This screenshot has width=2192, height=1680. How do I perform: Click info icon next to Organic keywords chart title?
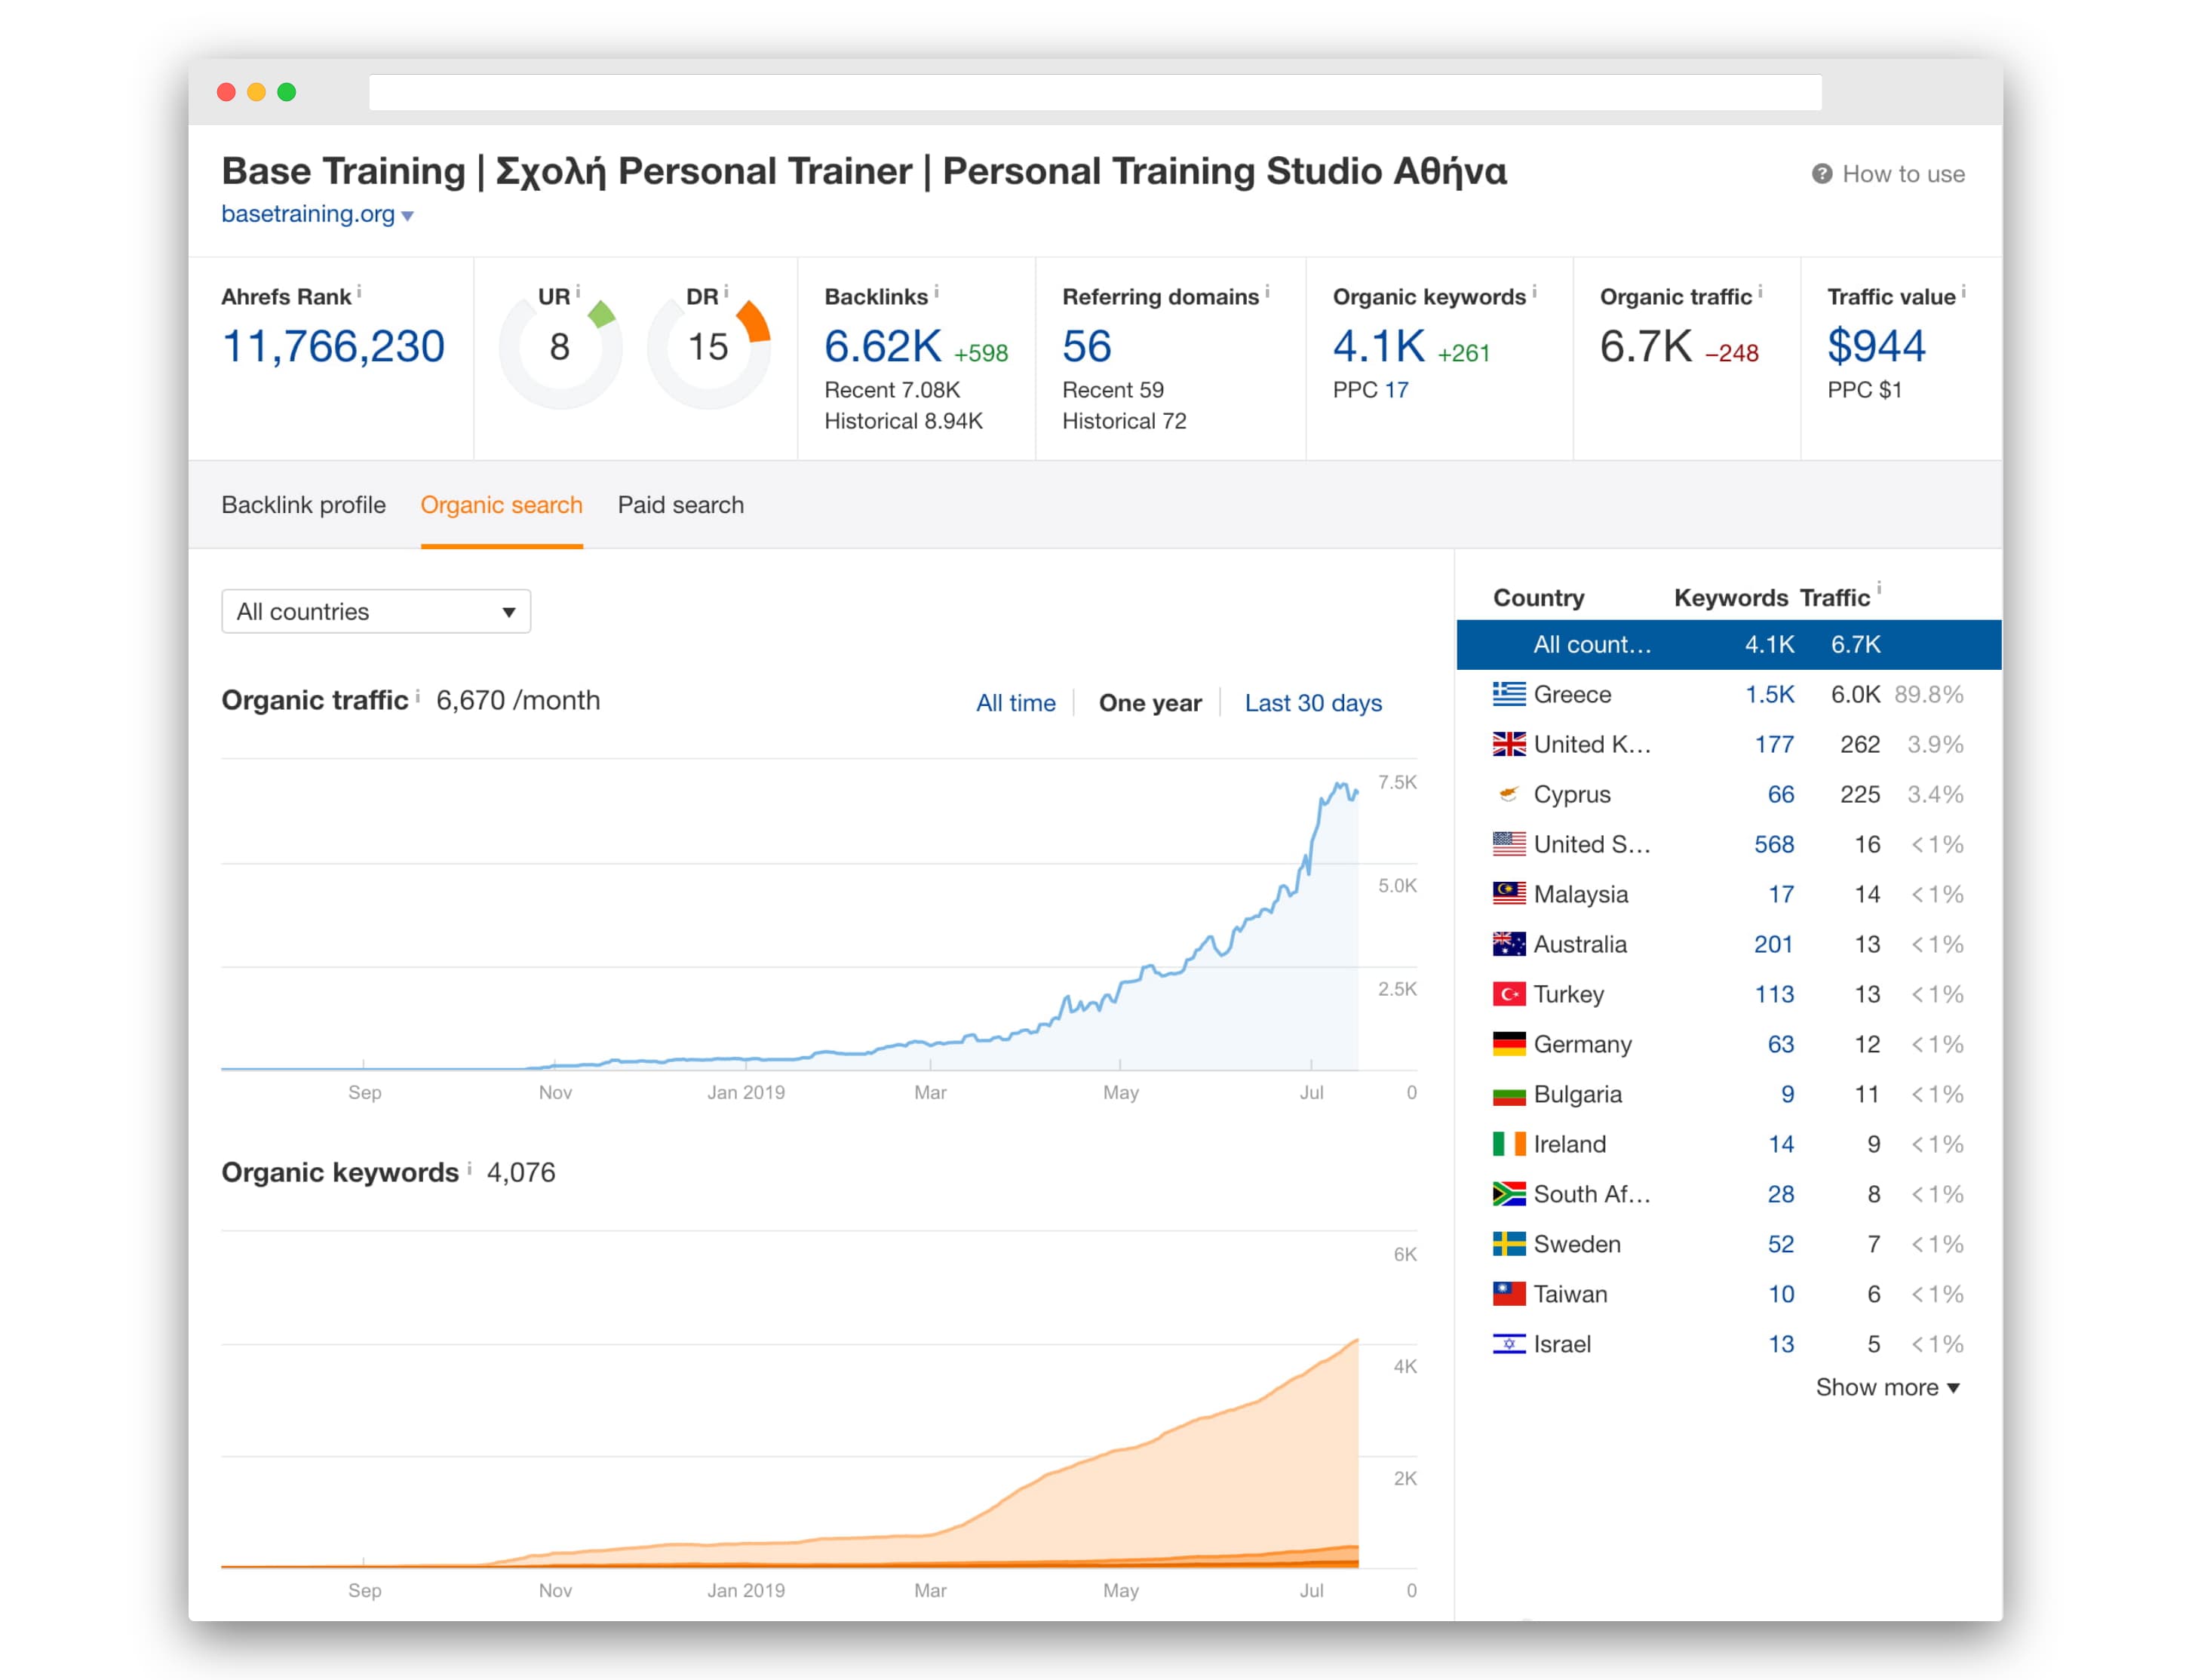tap(469, 1167)
